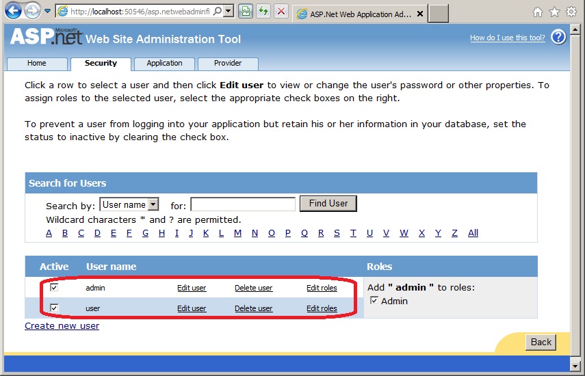Refresh the page with the green arrows icon
Image resolution: width=585 pixels, height=376 pixels.
(x=264, y=11)
